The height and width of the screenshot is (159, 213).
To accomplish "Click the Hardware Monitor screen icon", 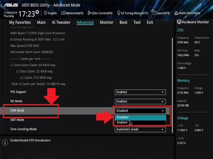I will pos(179,22).
